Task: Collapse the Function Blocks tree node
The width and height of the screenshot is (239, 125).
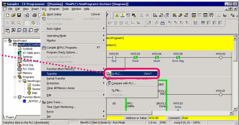Action: [x=15, y=97]
